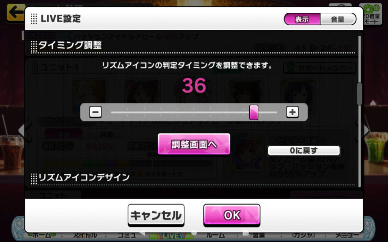Click the yellow back arrow icon
The width and height of the screenshot is (388, 242).
pyautogui.click(x=16, y=12)
